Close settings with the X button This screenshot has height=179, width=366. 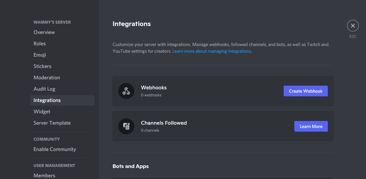353,26
